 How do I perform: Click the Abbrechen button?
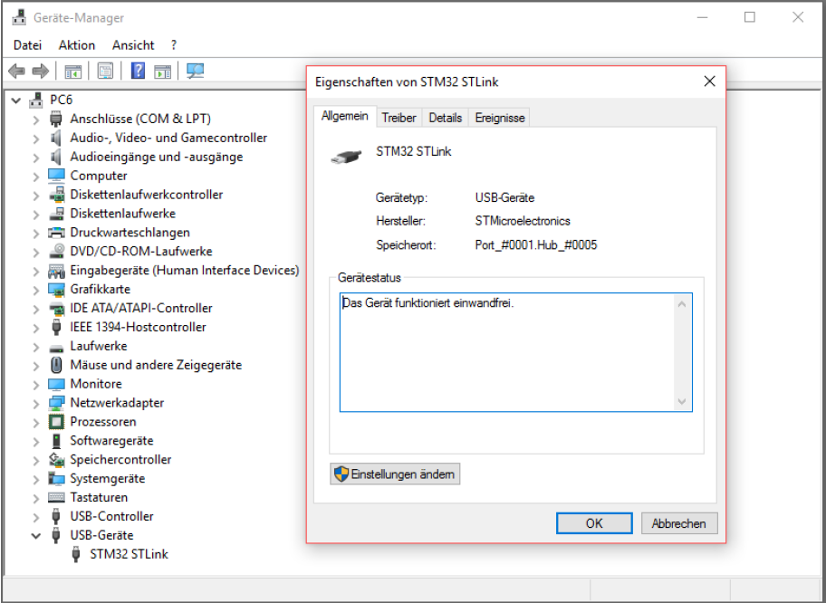pyautogui.click(x=679, y=523)
